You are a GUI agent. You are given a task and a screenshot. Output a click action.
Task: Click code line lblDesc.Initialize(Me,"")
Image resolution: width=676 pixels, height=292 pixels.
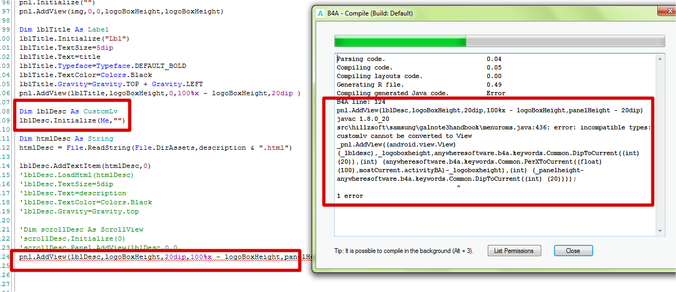72,120
